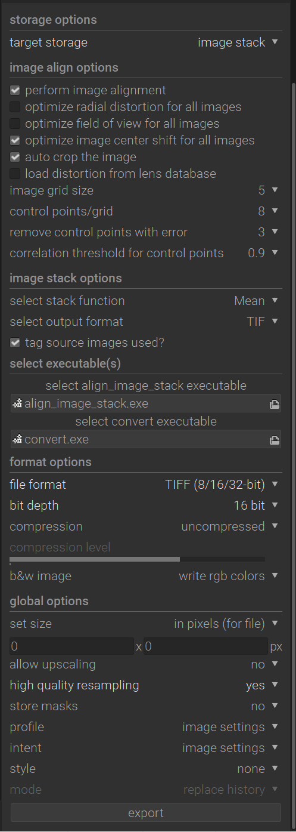296x832 pixels.
Task: Open select stack function Mean dropdown
Action: coord(145,301)
